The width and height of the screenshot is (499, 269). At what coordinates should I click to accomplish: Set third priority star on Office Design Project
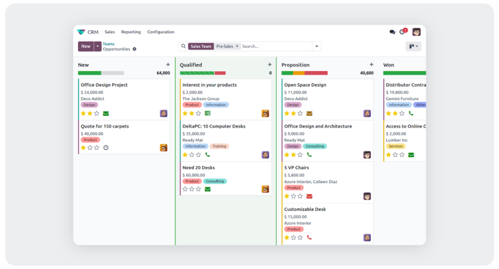tap(97, 114)
